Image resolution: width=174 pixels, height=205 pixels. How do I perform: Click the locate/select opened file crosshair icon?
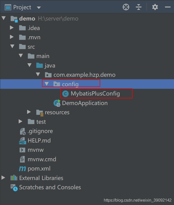pos(126,7)
